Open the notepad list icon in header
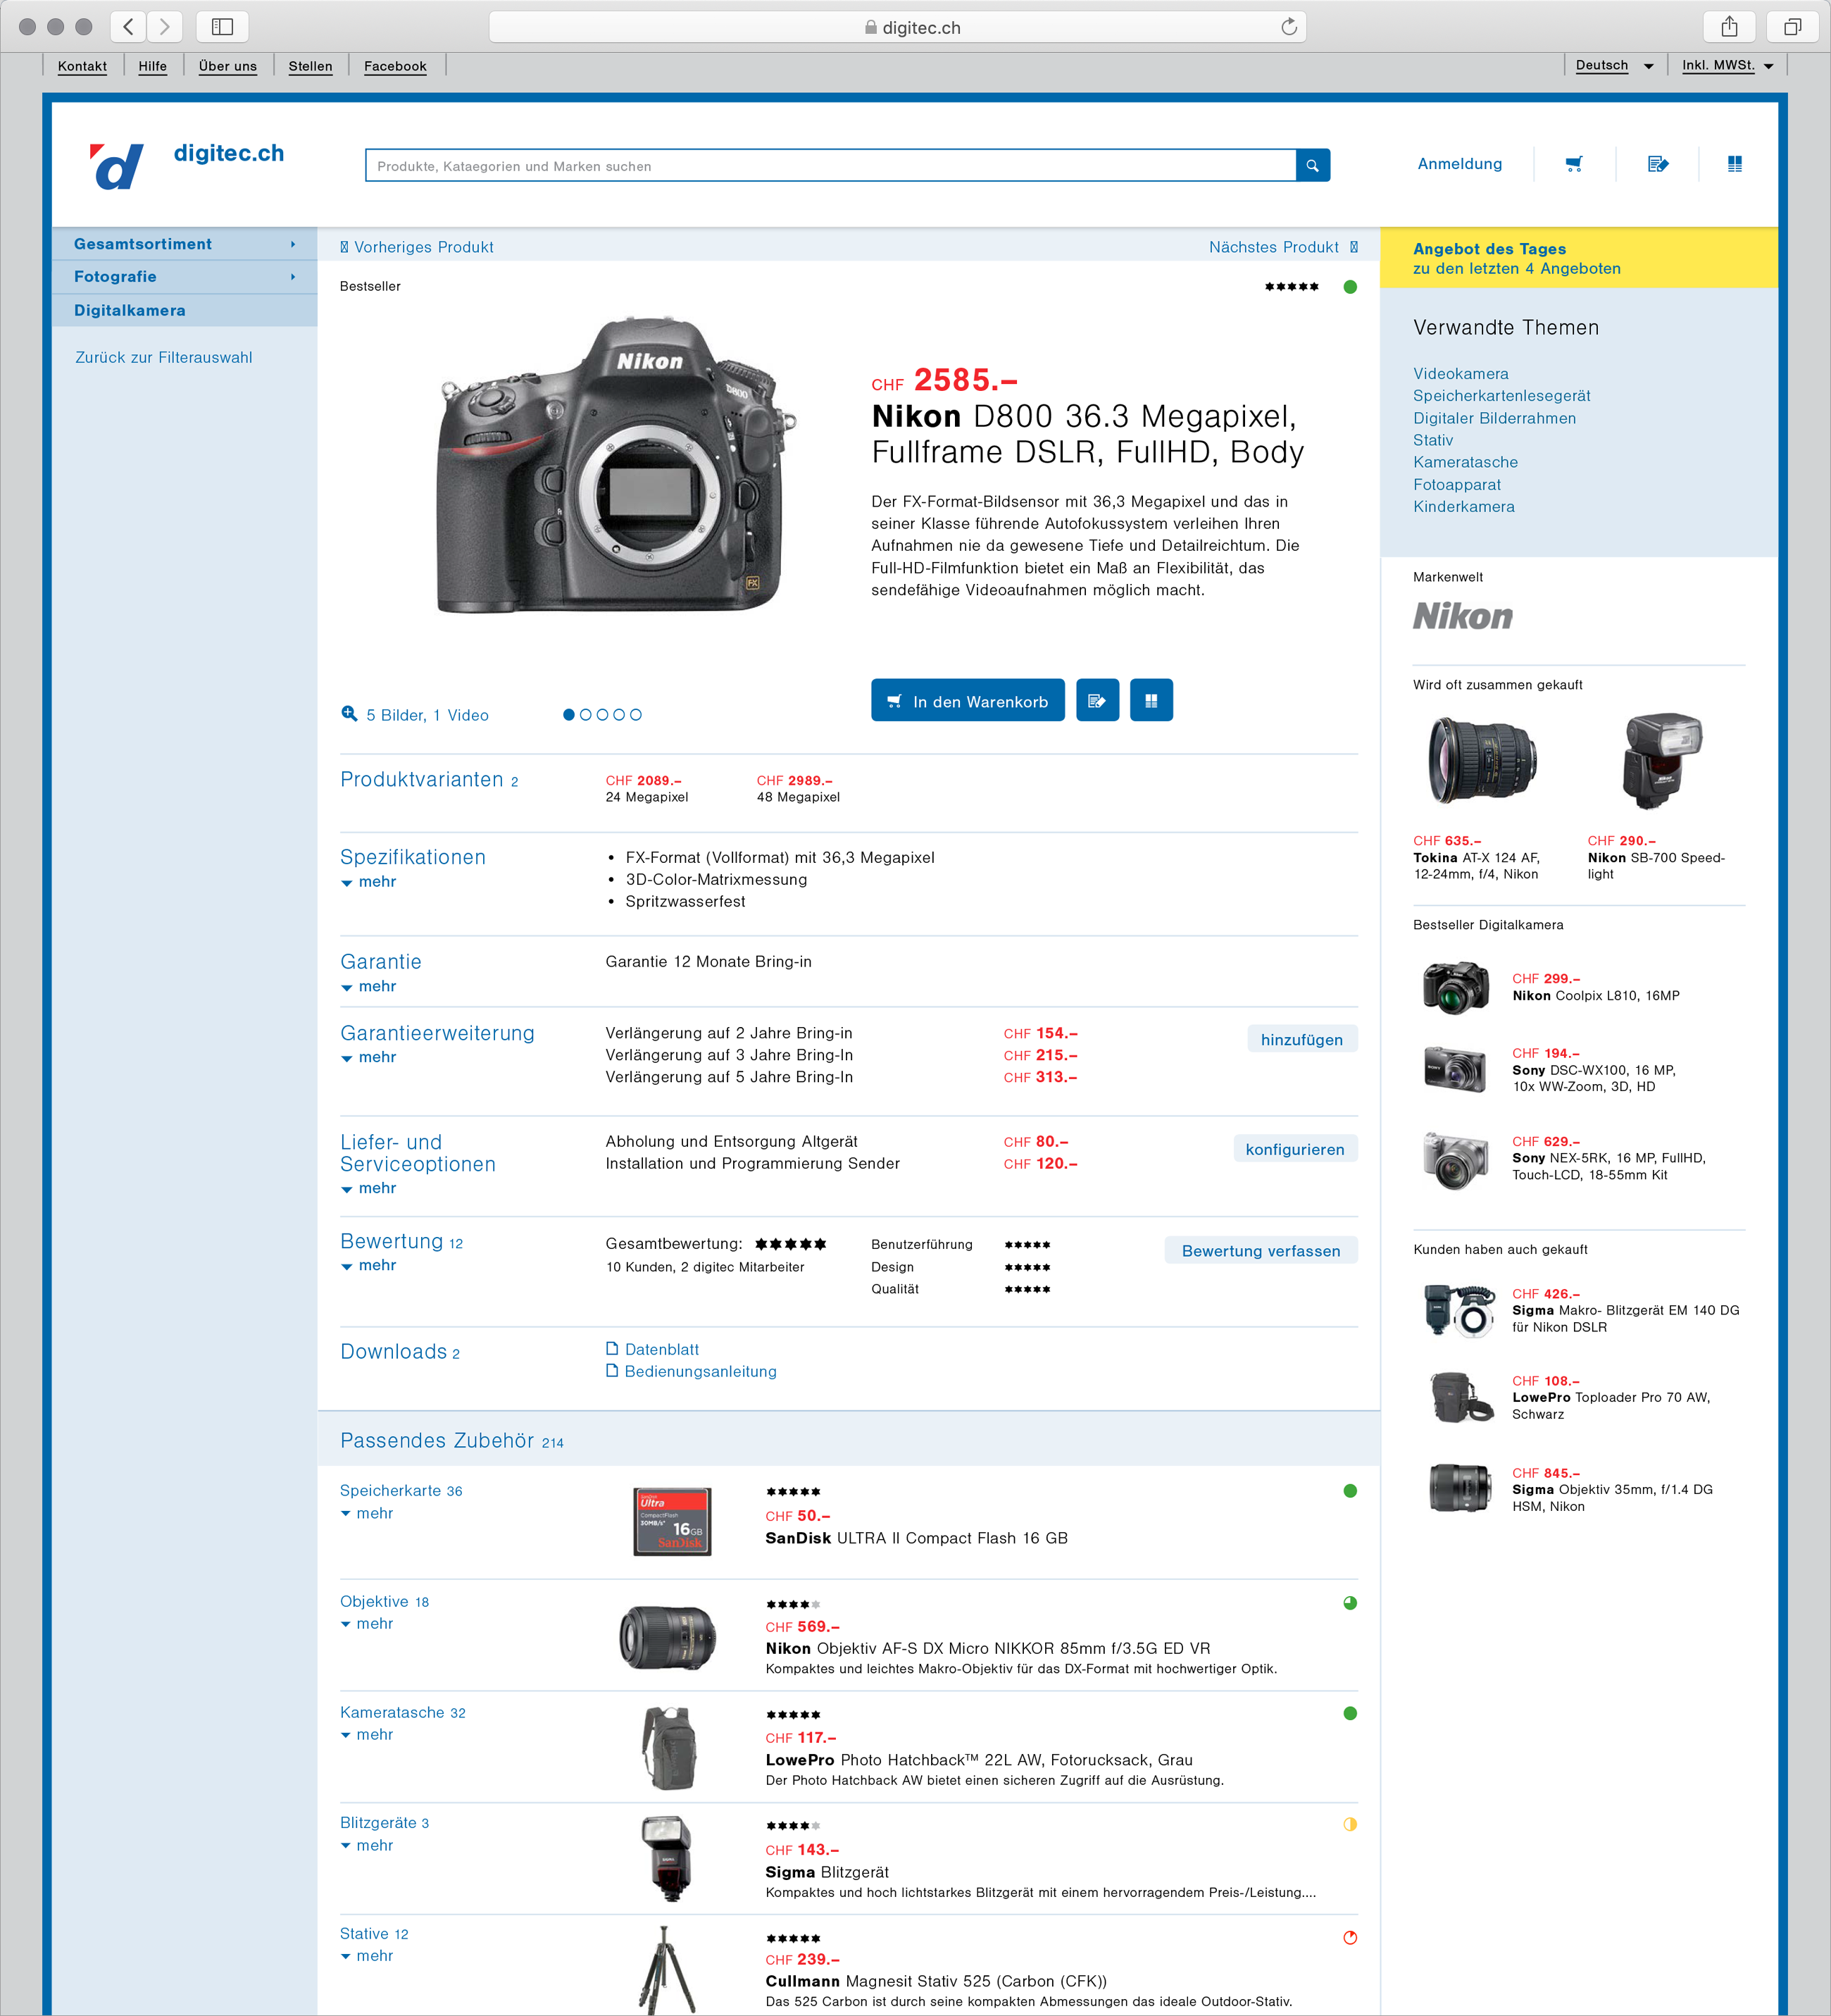This screenshot has height=2016, width=1831. (1657, 164)
